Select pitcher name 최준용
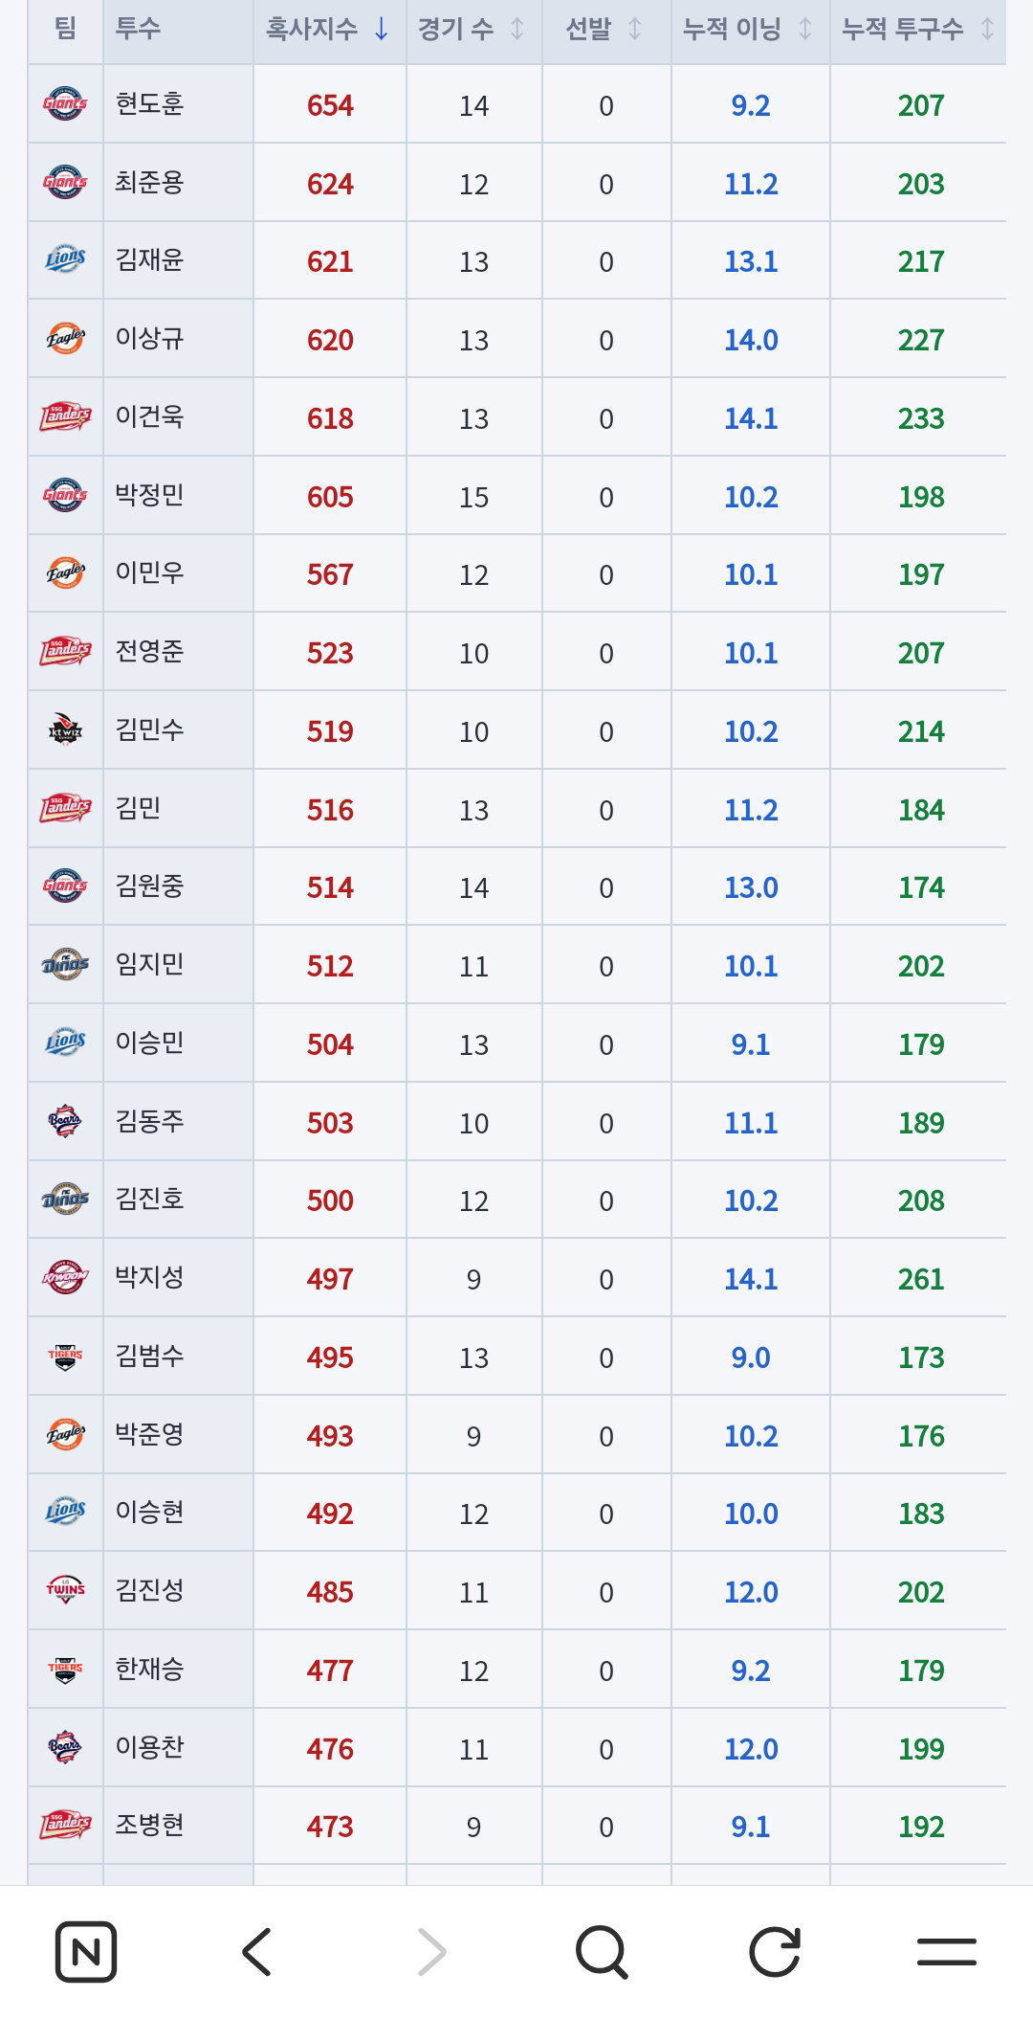1033x2019 pixels. tap(149, 182)
